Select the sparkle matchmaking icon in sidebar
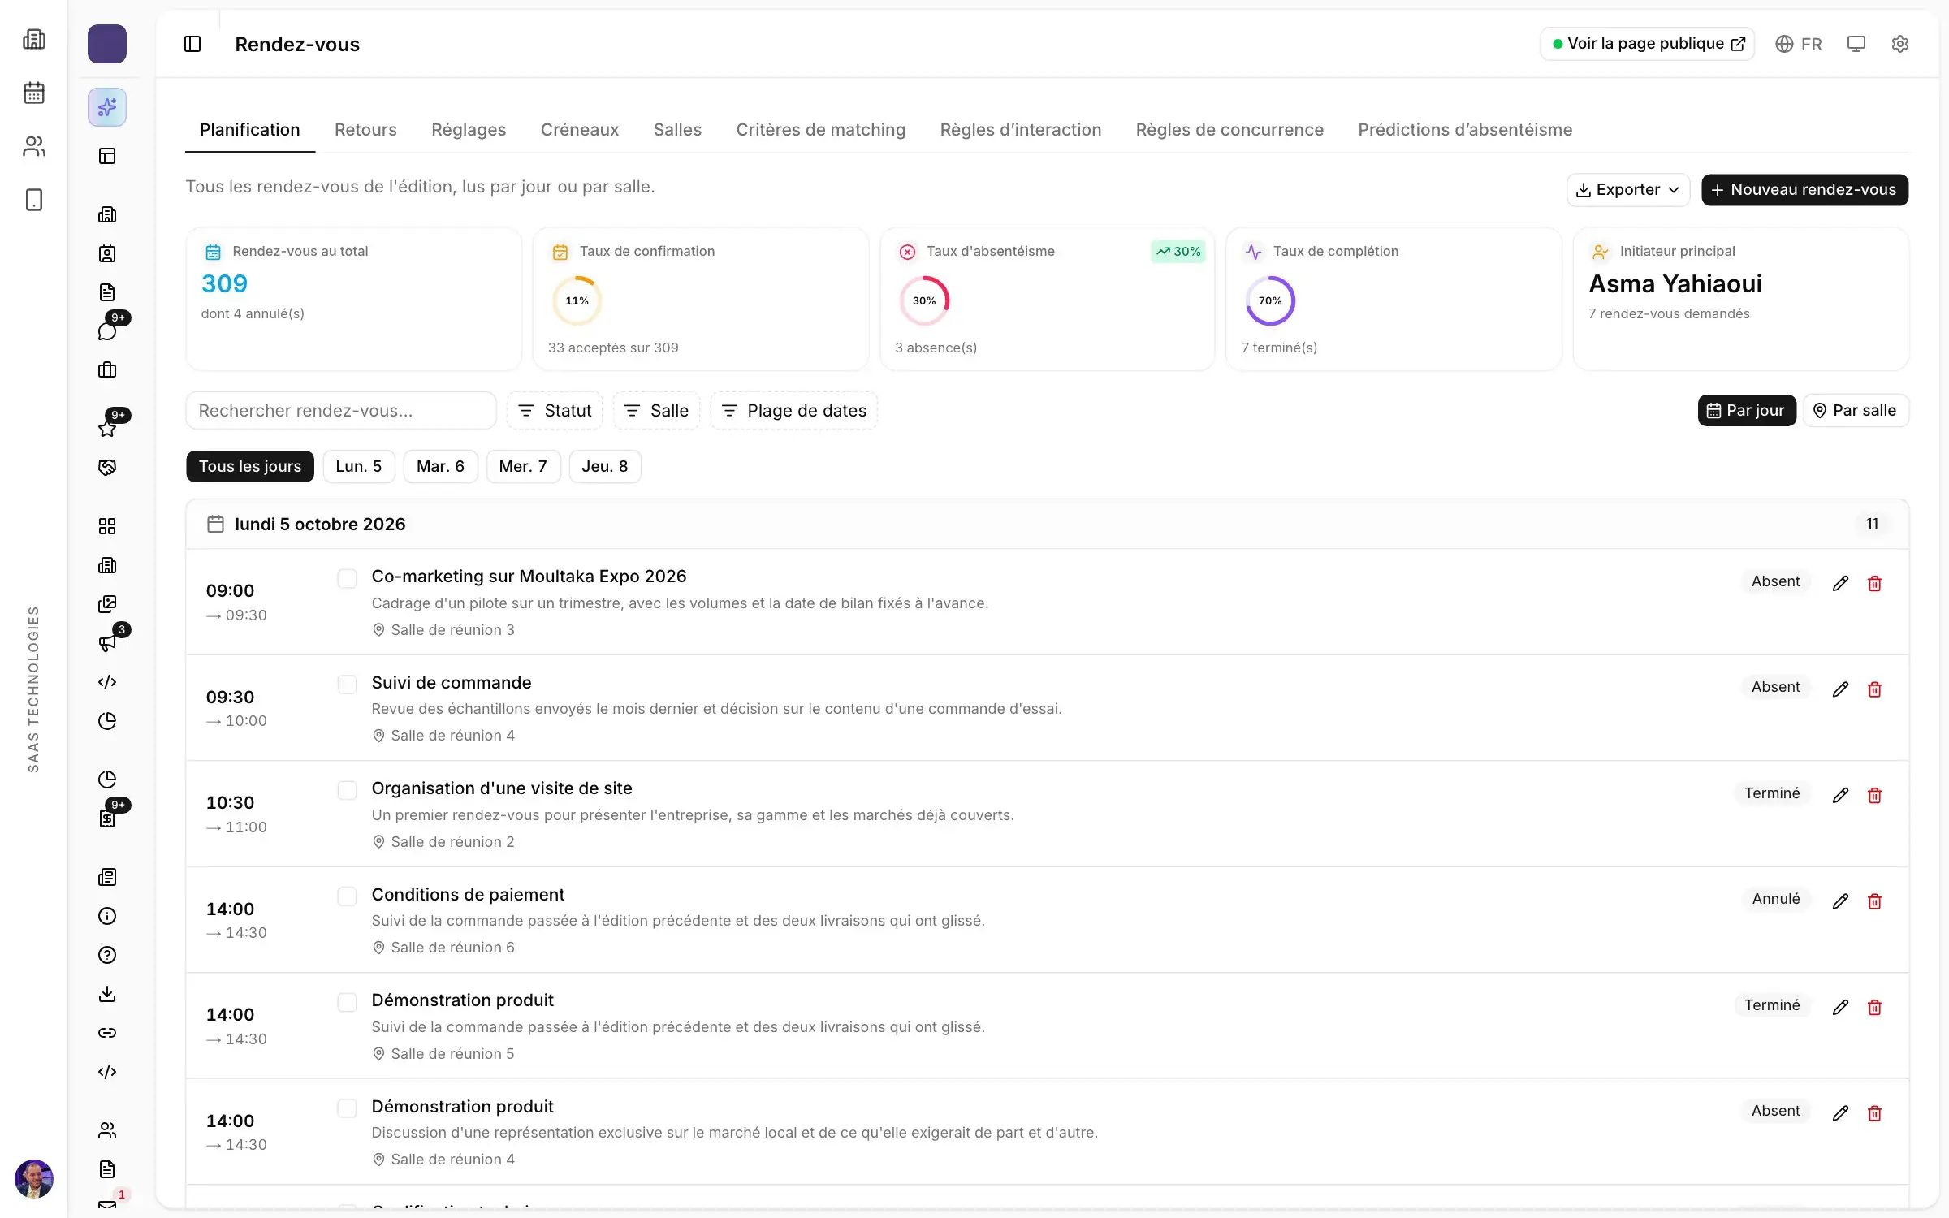 point(107,107)
